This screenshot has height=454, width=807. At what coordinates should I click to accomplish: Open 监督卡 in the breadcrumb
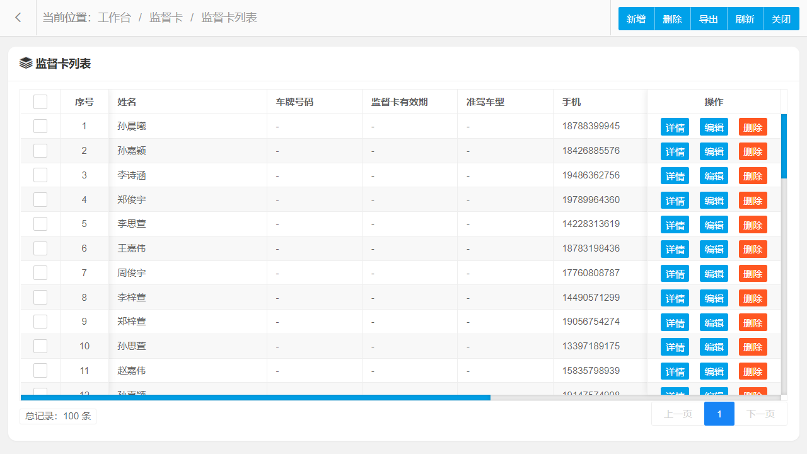166,18
